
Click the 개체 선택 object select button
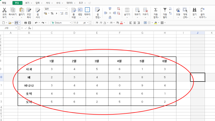point(185,13)
